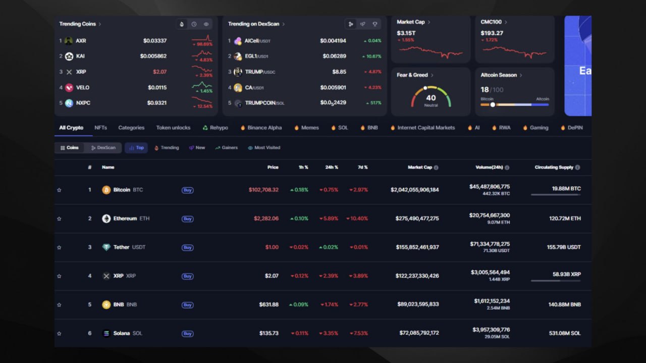
Task: Star Tether to add to watchlist
Action: (59, 248)
